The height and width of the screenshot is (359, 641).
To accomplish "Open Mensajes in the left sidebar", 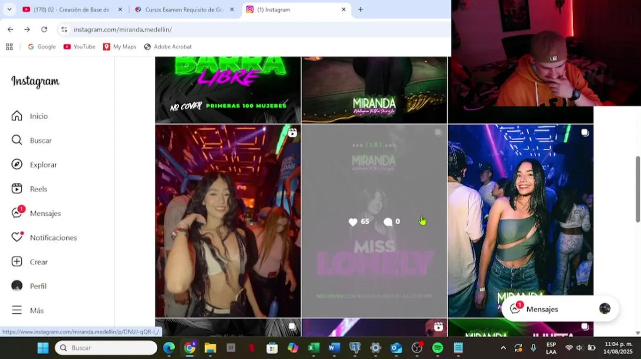I will (36, 213).
